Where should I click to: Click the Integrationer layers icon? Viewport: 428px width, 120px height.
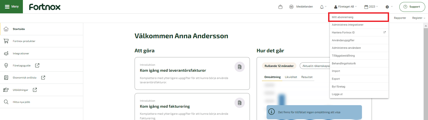(x=6, y=53)
